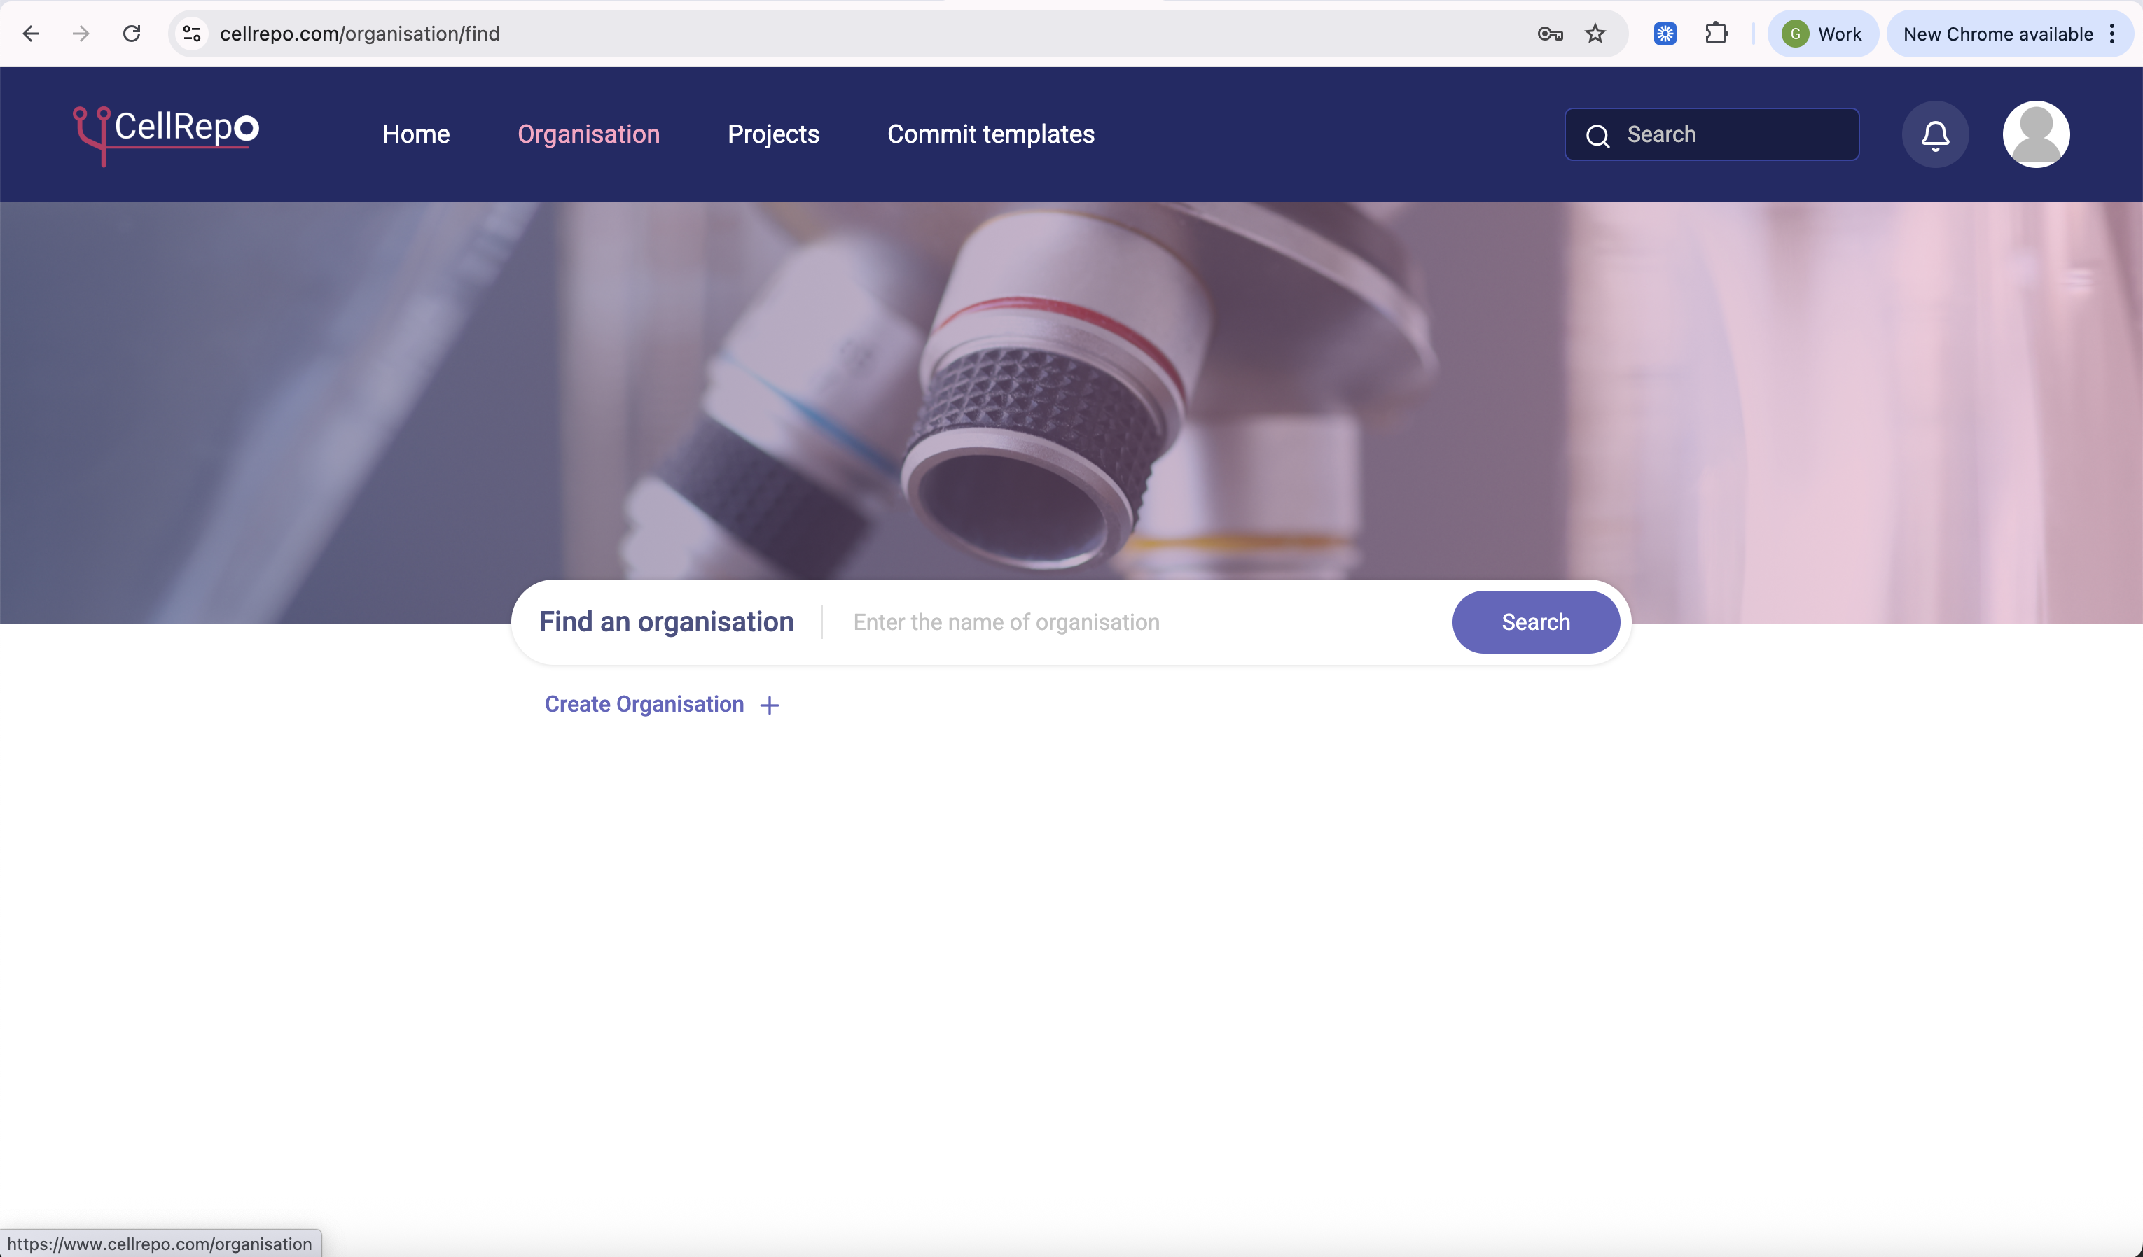
Task: Go back to previous page
Action: [x=31, y=34]
